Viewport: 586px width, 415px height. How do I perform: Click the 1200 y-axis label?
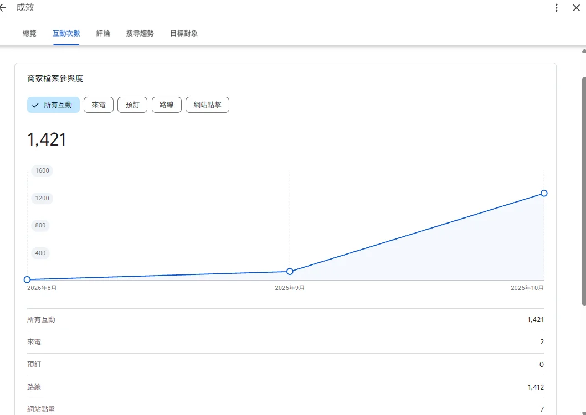[x=42, y=198]
